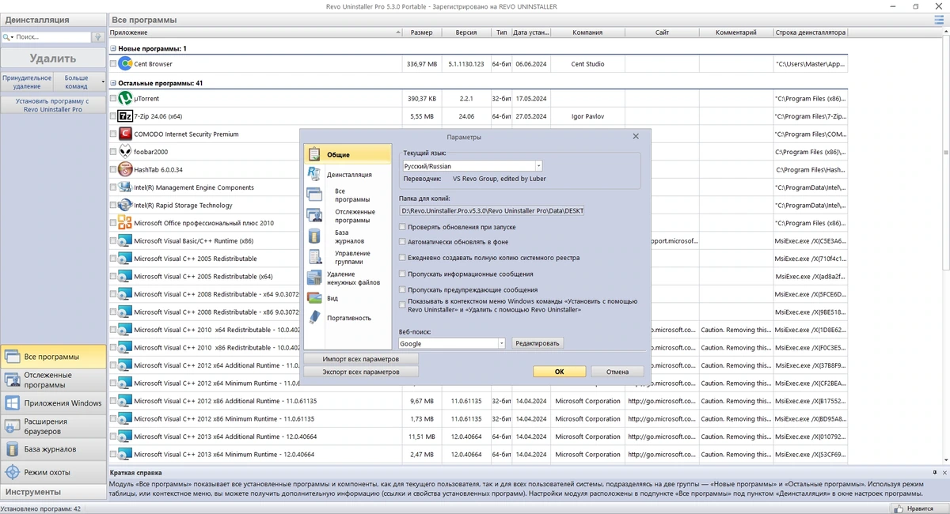Click the База журналов icon in Параметры

[x=314, y=236]
